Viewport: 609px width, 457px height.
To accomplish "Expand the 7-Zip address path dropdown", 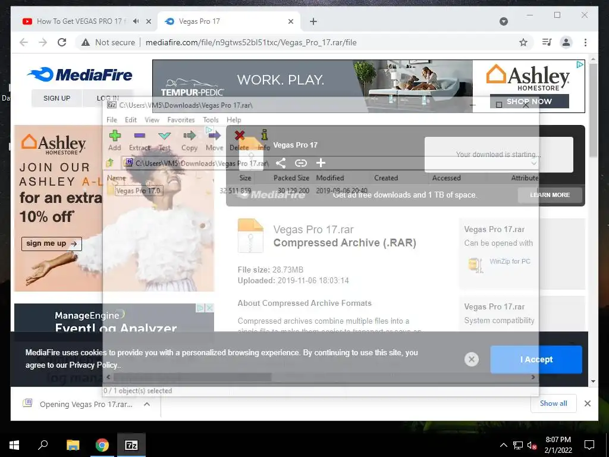I will pyautogui.click(x=534, y=163).
